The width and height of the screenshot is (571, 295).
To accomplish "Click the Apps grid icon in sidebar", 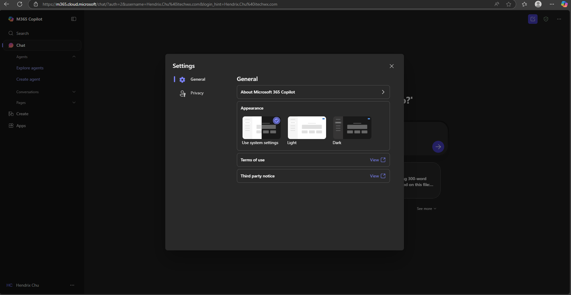I will [11, 126].
